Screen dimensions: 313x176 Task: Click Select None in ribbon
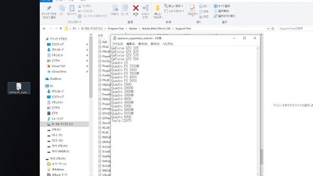point(221,11)
